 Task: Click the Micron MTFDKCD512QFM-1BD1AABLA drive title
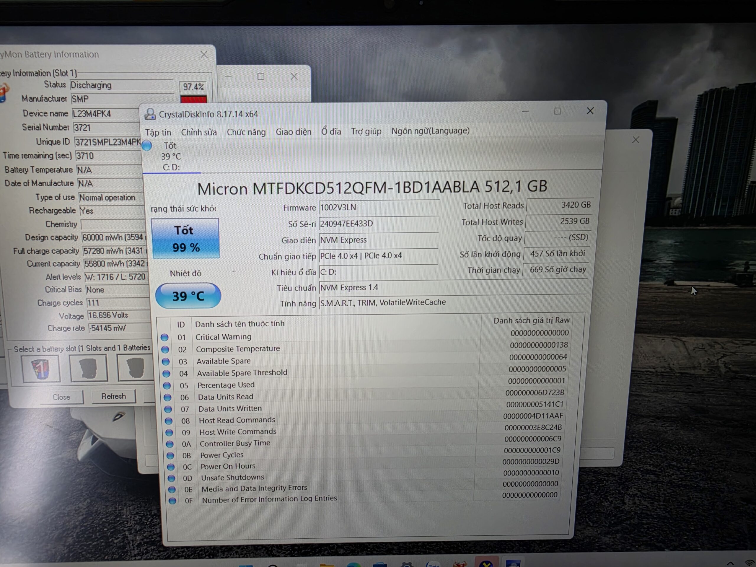[x=372, y=187]
